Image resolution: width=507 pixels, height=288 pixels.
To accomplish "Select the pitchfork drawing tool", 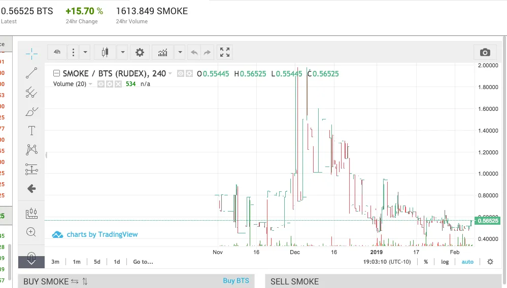I will pos(31,92).
